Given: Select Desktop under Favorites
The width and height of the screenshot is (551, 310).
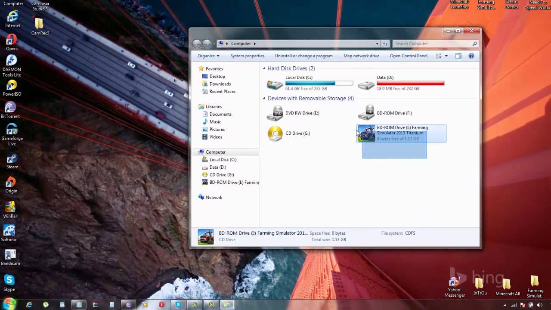Looking at the screenshot, I should coord(217,76).
